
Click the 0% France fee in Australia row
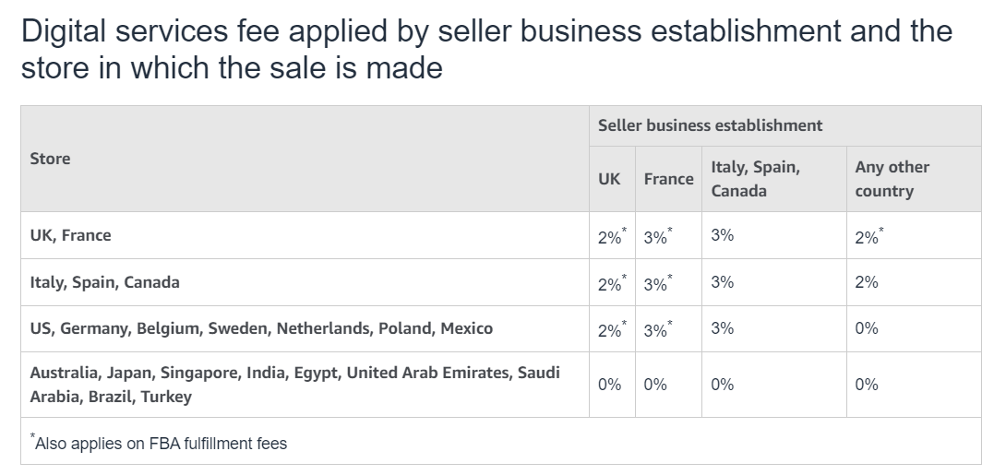pyautogui.click(x=655, y=385)
